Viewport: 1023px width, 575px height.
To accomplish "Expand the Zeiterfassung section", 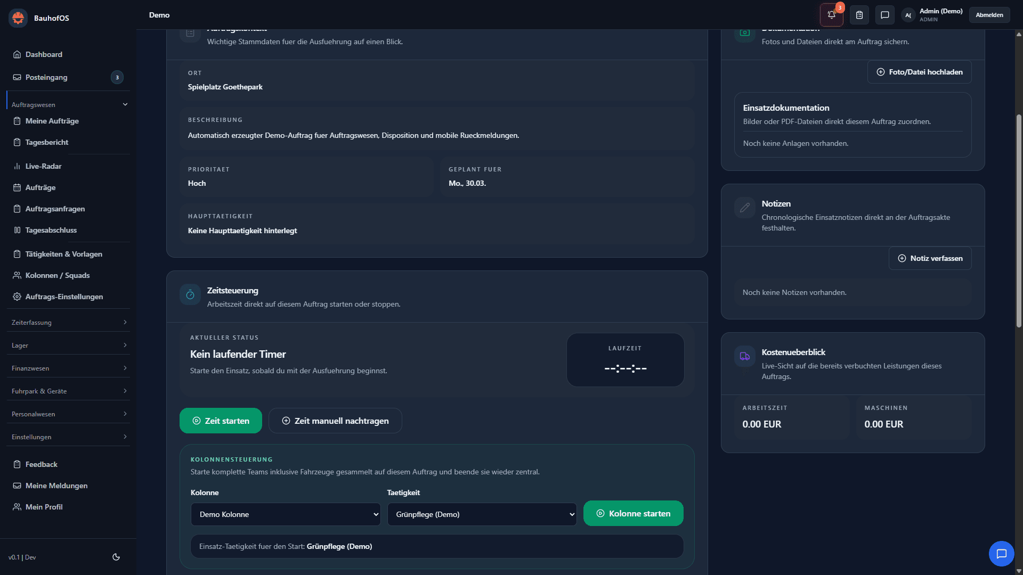I will 68,322.
